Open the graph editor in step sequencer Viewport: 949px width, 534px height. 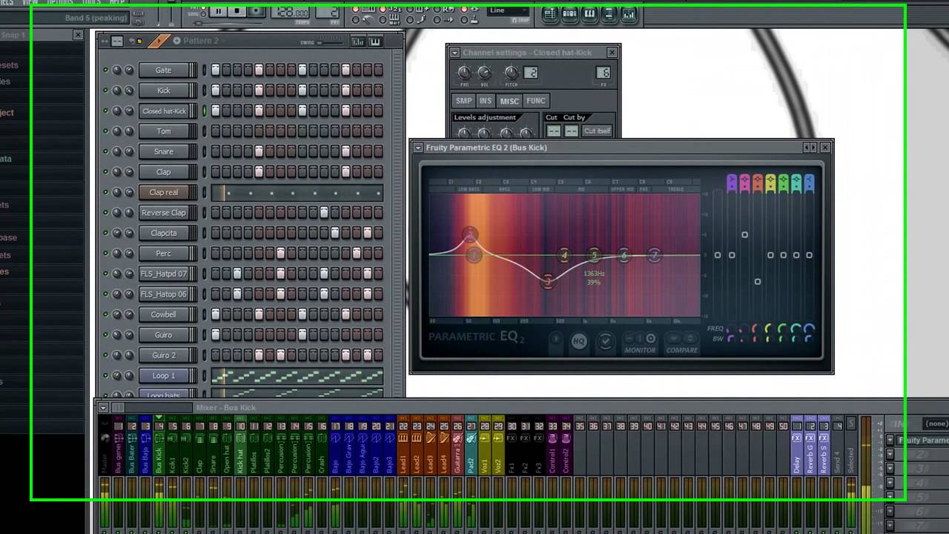(x=358, y=42)
